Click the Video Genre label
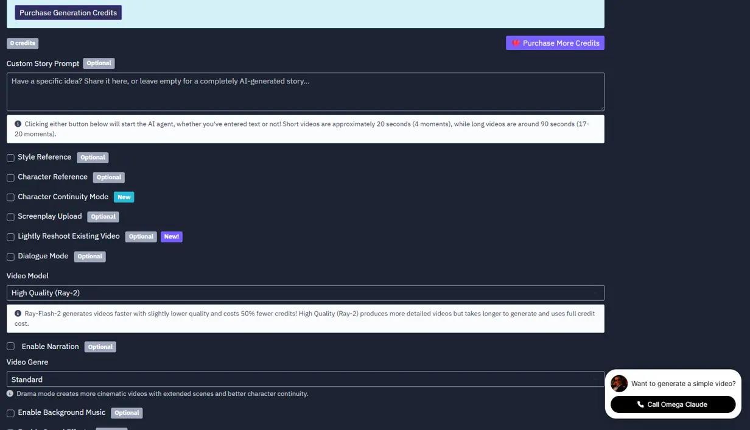 click(27, 362)
